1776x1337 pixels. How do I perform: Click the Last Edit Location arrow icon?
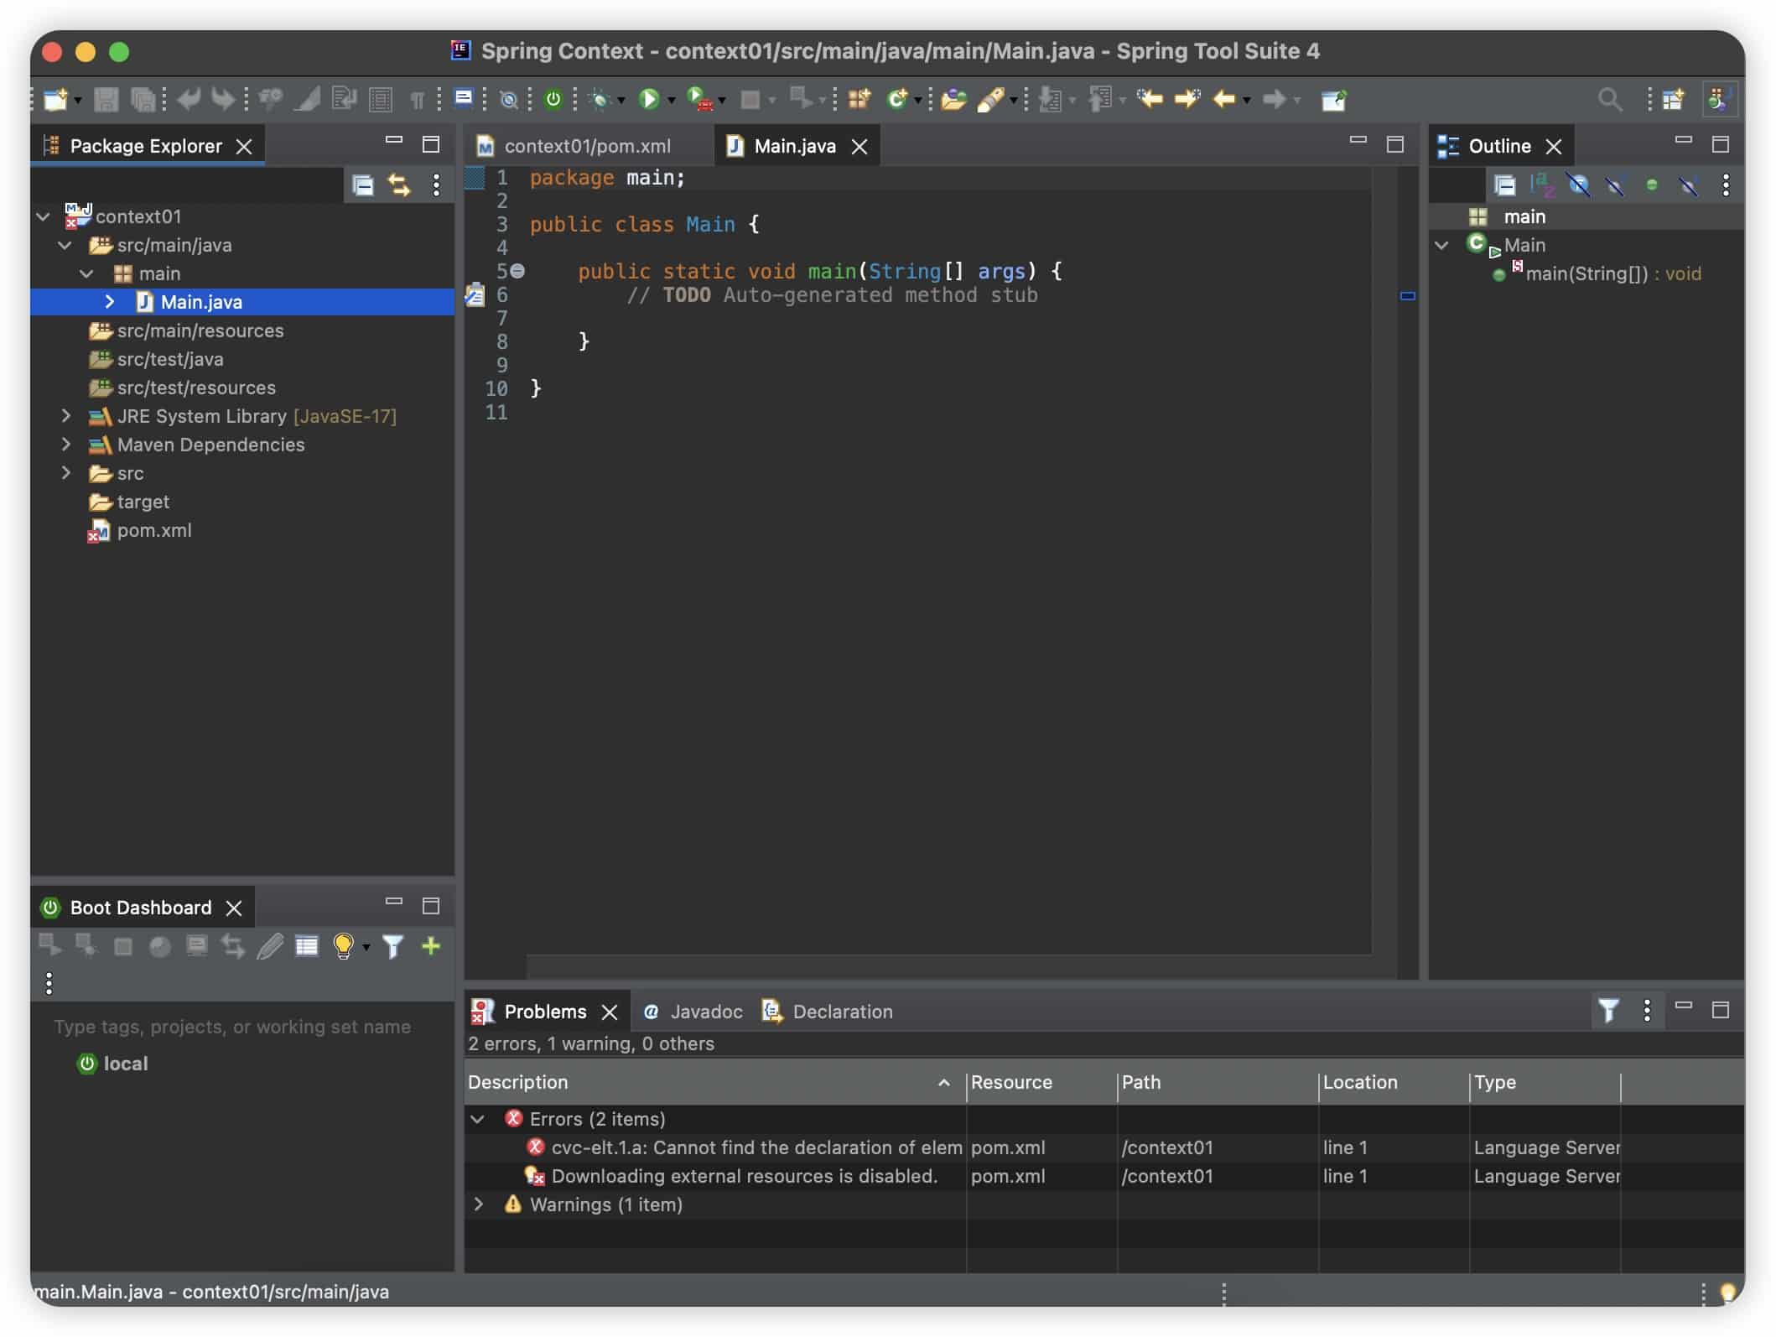(x=1150, y=100)
